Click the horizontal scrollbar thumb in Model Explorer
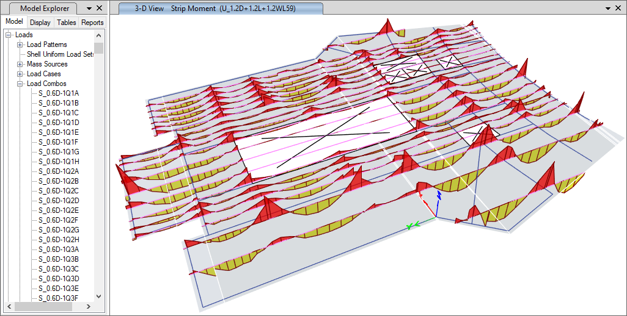Screen dimensions: 627x316 pyautogui.click(x=43, y=306)
